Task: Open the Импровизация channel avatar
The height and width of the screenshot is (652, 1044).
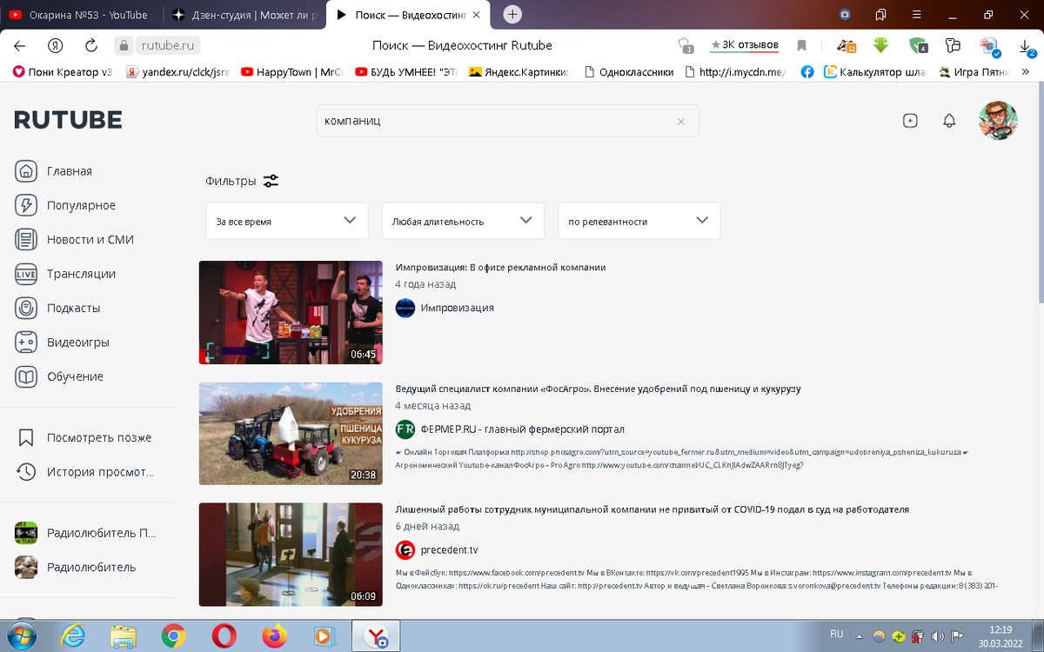Action: coord(405,308)
